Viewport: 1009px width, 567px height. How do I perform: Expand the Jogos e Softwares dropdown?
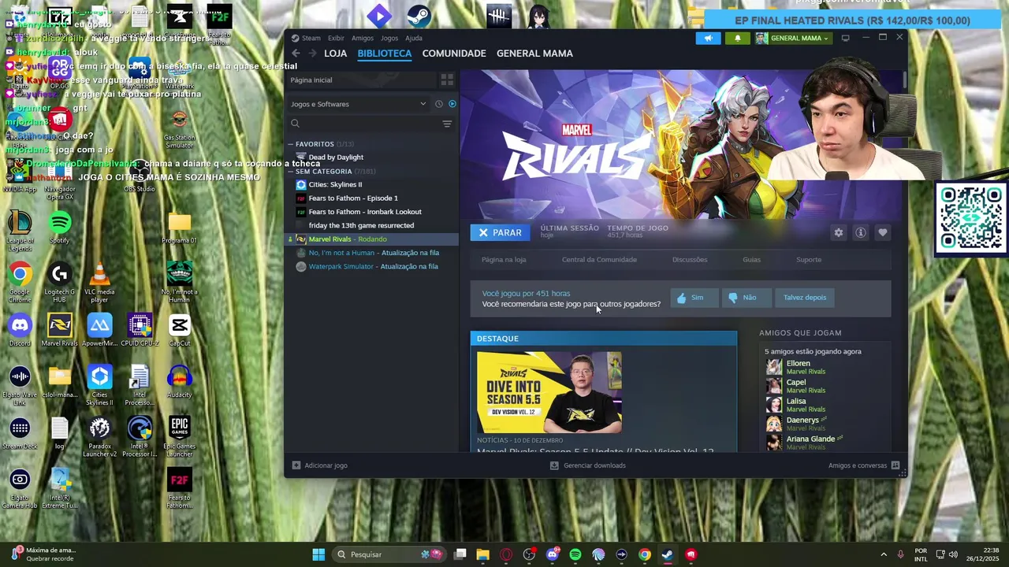click(x=359, y=104)
